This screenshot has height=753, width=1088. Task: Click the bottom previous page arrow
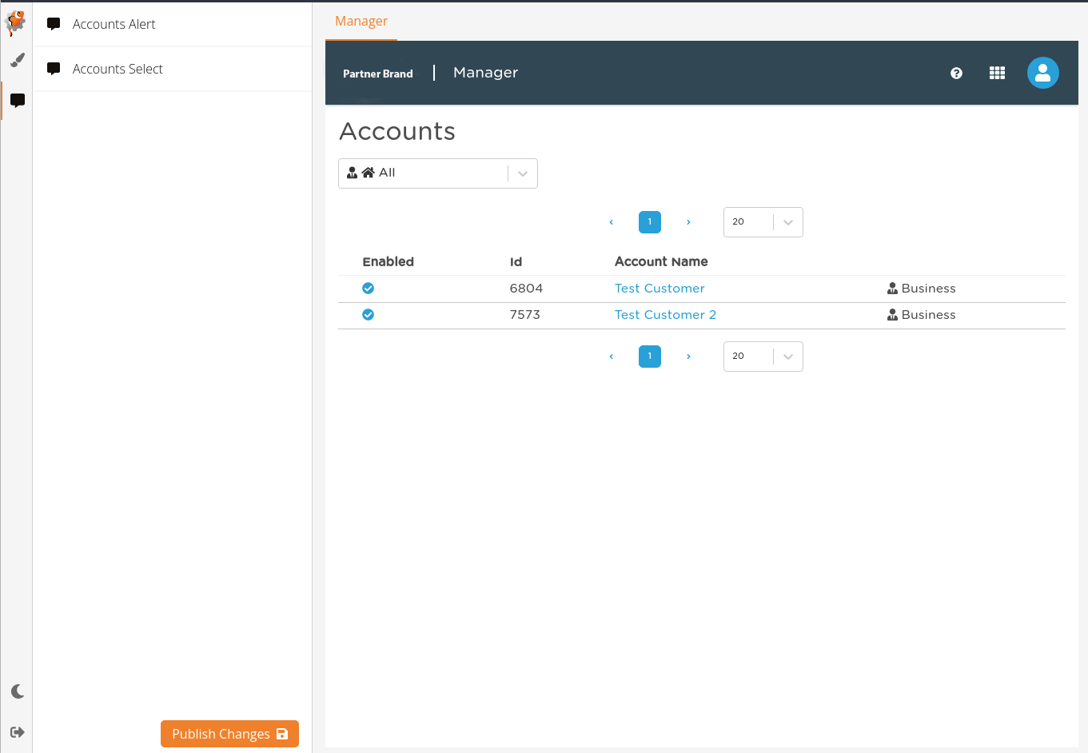click(612, 357)
